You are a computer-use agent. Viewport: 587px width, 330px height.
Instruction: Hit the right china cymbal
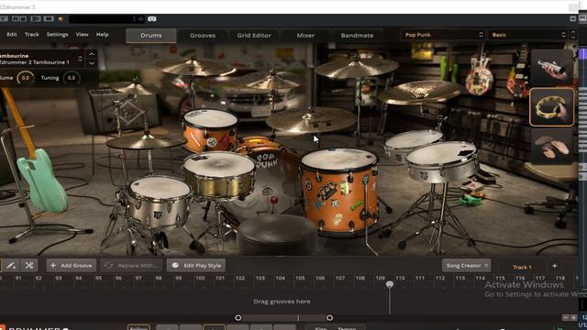pyautogui.click(x=420, y=92)
